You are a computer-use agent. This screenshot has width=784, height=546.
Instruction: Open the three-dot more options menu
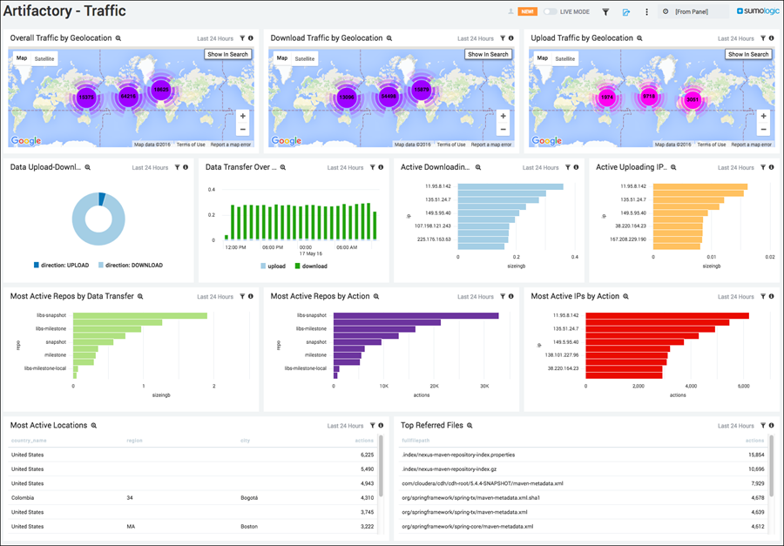coord(646,12)
